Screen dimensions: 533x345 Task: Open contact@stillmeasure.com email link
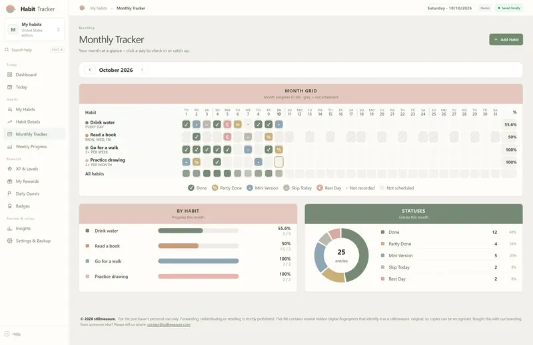169,324
